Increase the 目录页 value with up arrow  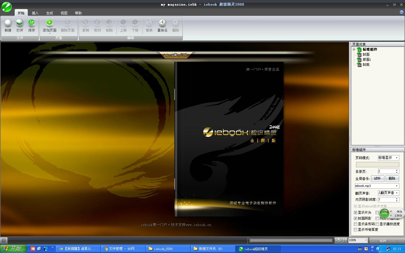coord(397,170)
